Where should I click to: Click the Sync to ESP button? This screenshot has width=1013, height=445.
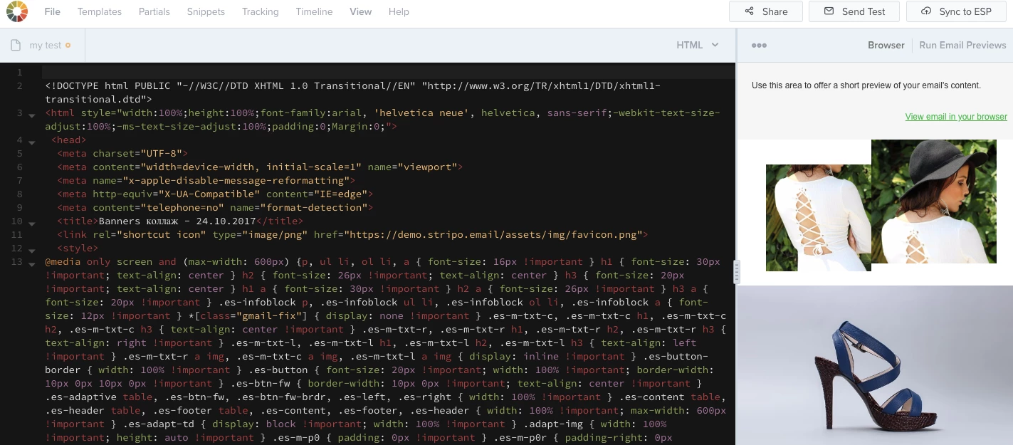[955, 11]
